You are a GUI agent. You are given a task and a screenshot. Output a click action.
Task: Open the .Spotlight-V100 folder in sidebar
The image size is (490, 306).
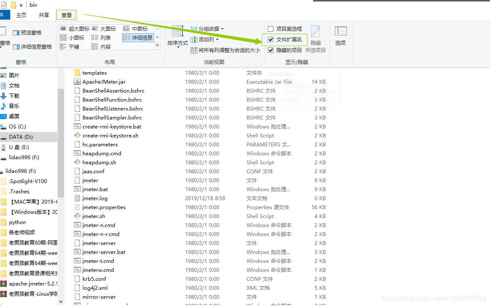29,181
